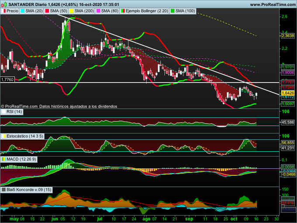Click the candlestick chart icon in title bar
297x223 pixels.
click(4, 4)
